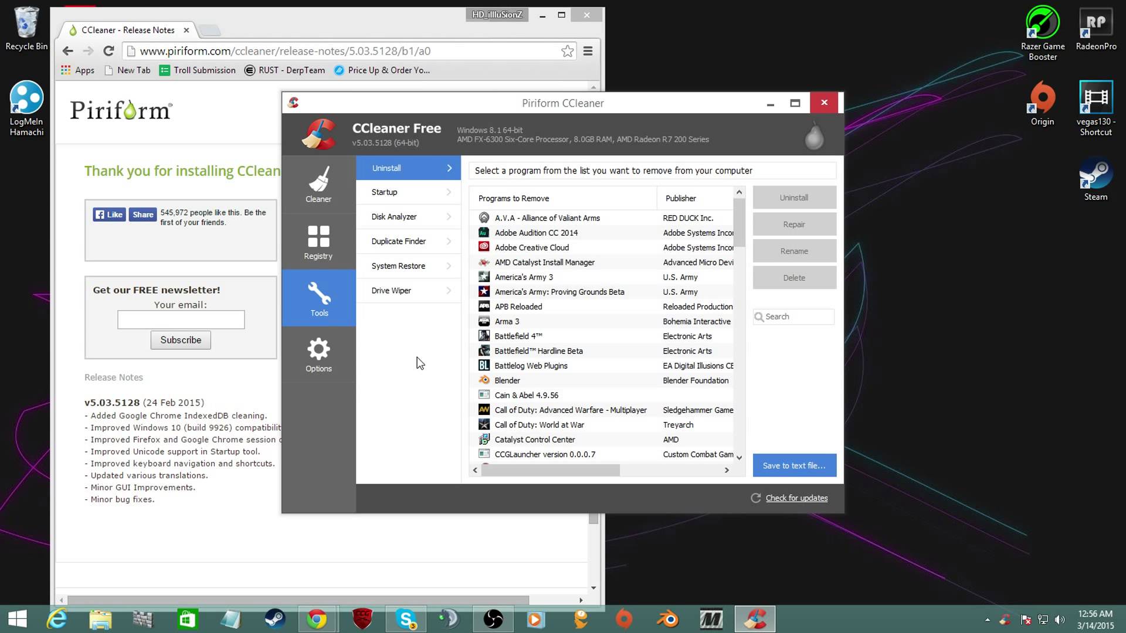Select America's Army 3 entry

coord(601,277)
